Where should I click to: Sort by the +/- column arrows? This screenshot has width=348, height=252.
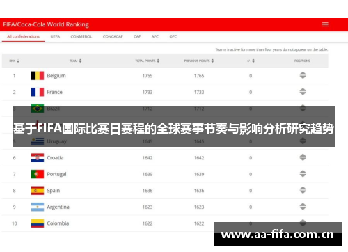253,61
